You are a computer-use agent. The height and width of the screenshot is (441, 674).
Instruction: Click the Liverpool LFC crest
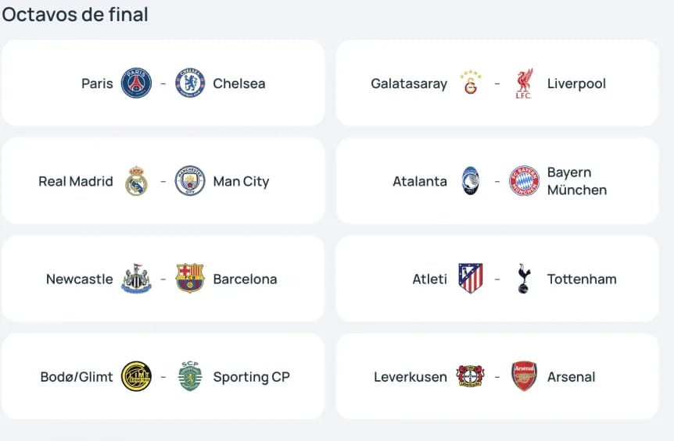click(524, 84)
